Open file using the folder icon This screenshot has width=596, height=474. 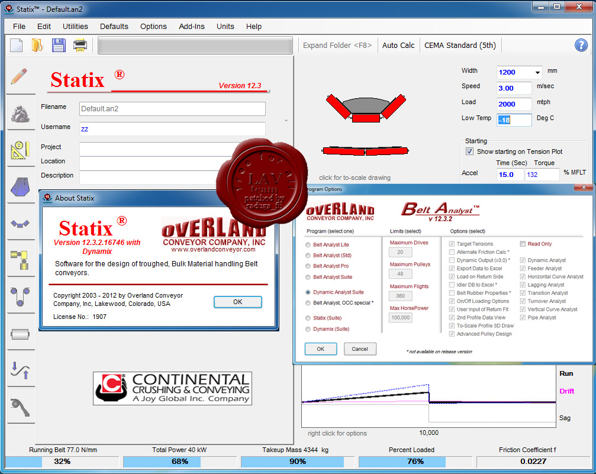[x=37, y=46]
